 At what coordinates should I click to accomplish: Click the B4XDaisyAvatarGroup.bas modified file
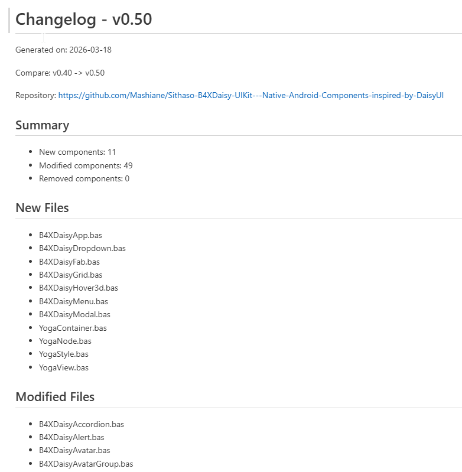(86, 464)
